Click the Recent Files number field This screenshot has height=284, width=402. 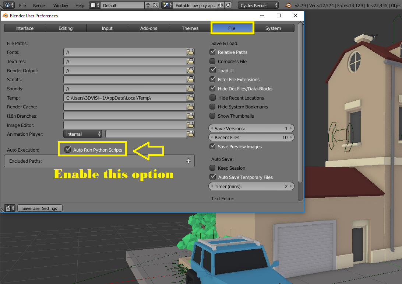pos(251,137)
